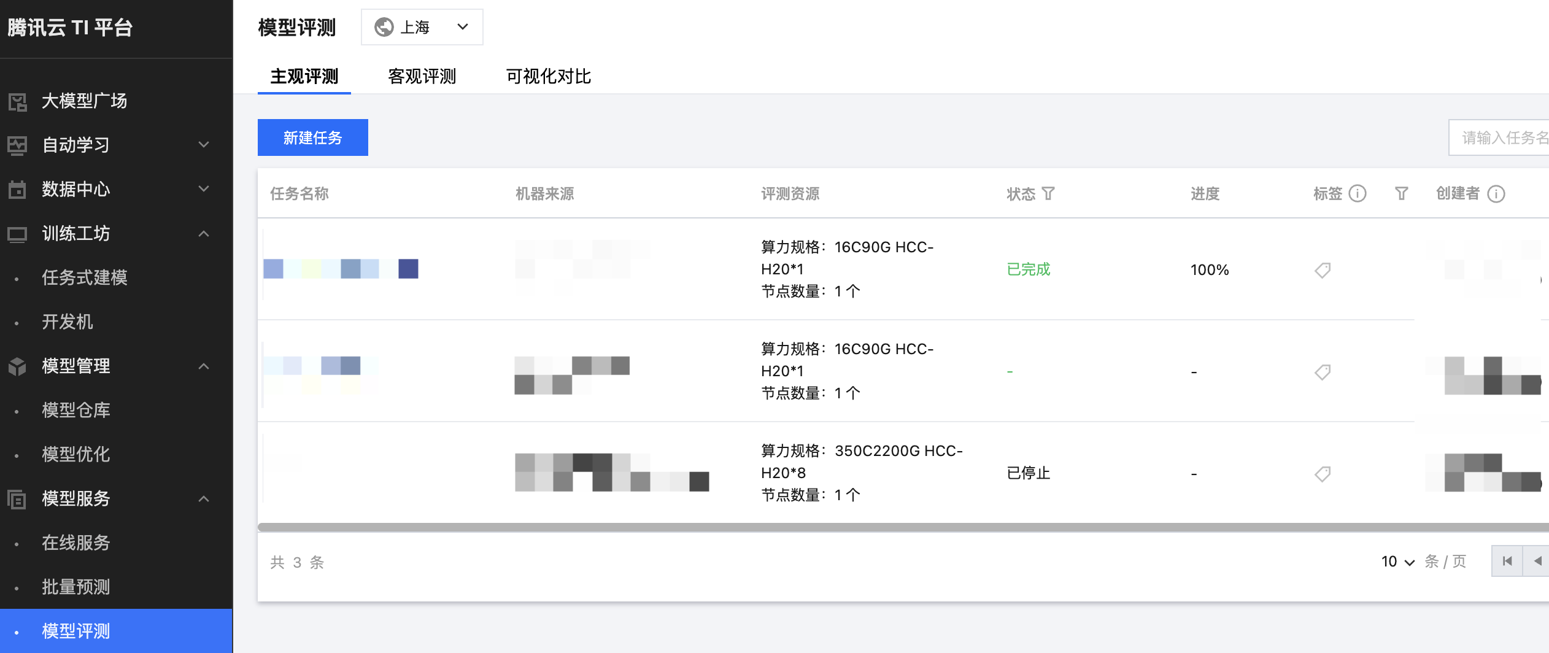Click the first-page pagination icon
This screenshot has width=1549, height=653.
(x=1507, y=561)
